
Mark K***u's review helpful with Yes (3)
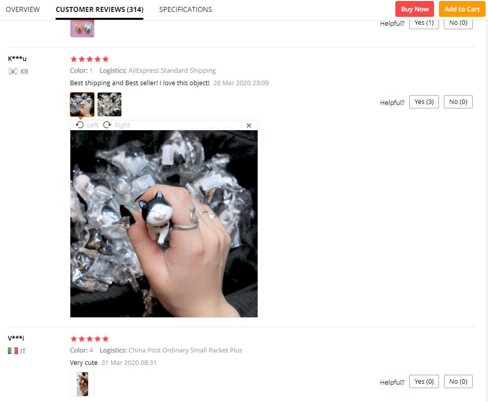click(x=424, y=101)
